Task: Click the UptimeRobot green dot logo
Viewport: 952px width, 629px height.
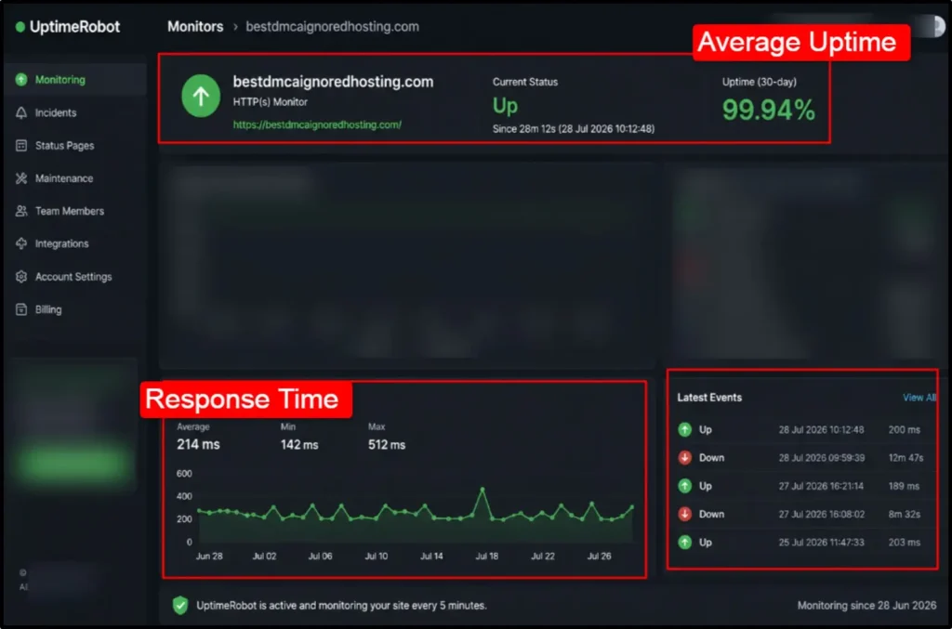Action: click(20, 27)
